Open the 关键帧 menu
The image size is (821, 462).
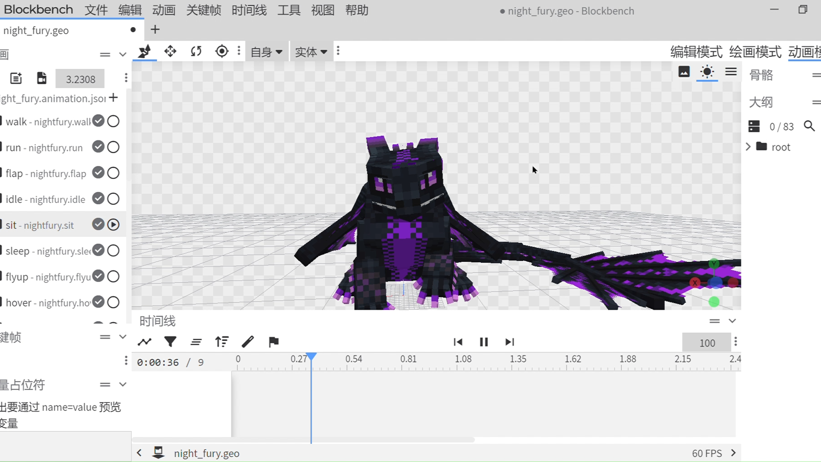click(x=204, y=10)
